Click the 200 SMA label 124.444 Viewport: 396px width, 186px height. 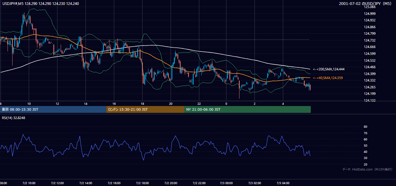click(x=328, y=69)
